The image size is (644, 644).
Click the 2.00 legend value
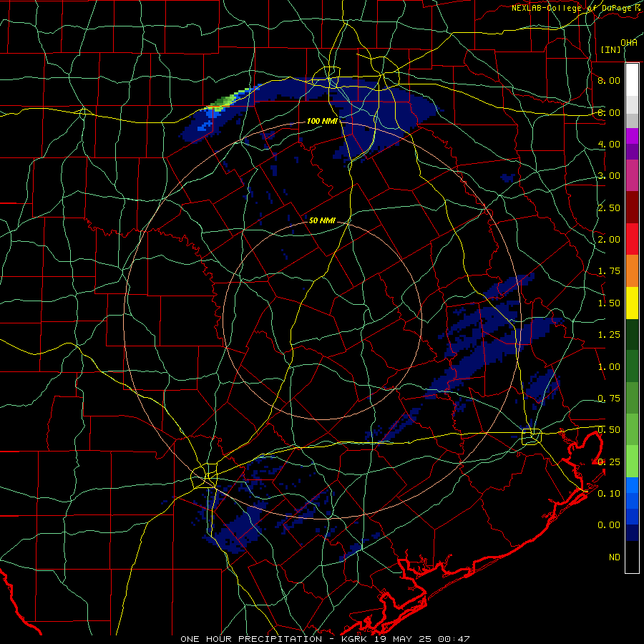click(x=609, y=240)
